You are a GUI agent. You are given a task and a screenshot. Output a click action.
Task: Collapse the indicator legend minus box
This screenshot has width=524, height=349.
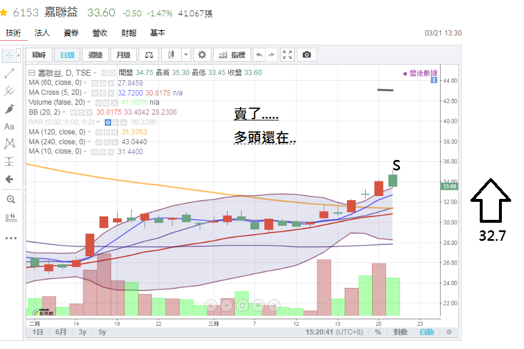[32, 73]
